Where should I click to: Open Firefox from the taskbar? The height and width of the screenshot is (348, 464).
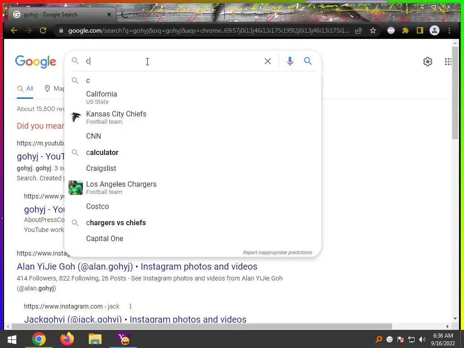tap(67, 339)
